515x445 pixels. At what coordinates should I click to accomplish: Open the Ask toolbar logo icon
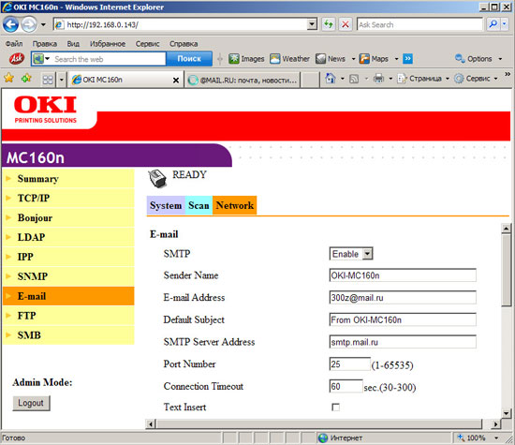17,59
